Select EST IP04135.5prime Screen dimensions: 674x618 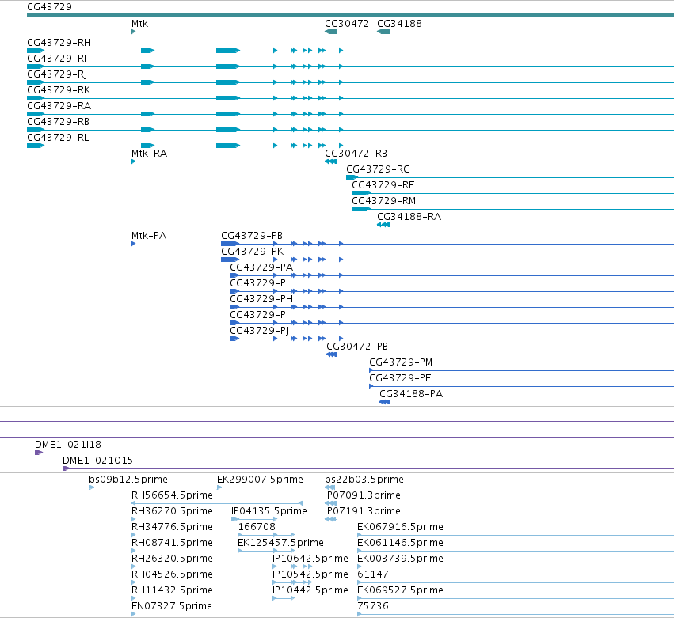pyautogui.click(x=269, y=511)
